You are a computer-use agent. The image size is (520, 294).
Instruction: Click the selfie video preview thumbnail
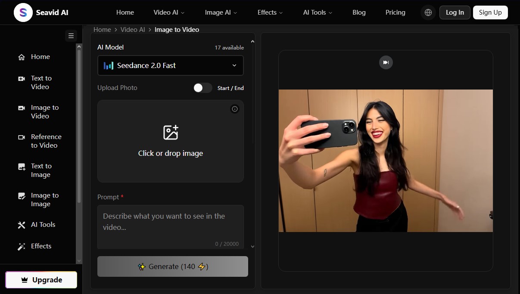386,161
